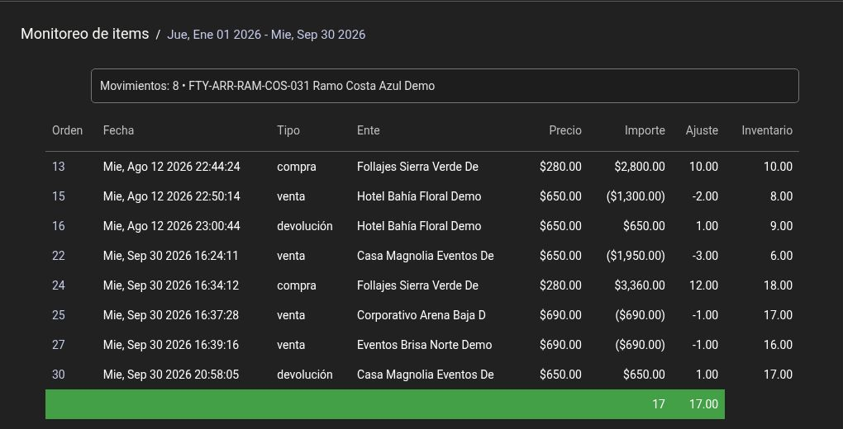Click the $2,800.00 import amount

[x=640, y=167]
